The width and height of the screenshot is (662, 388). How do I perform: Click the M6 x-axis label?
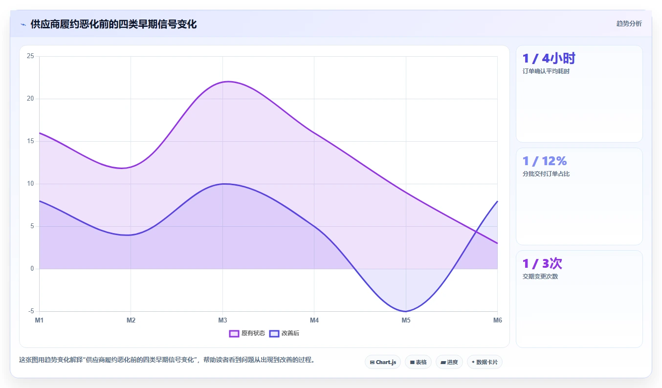(497, 320)
